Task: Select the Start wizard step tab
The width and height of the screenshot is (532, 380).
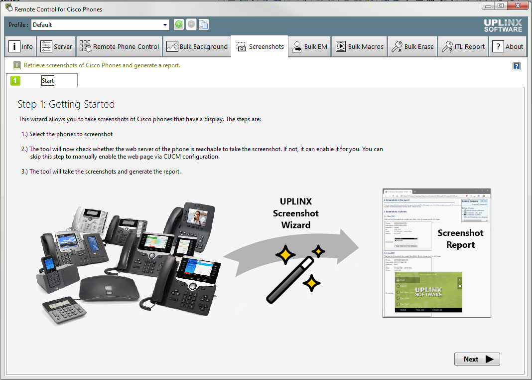Action: click(42, 80)
